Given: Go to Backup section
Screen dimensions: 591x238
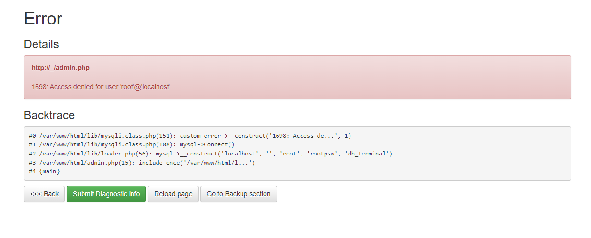Looking at the screenshot, I should point(239,194).
